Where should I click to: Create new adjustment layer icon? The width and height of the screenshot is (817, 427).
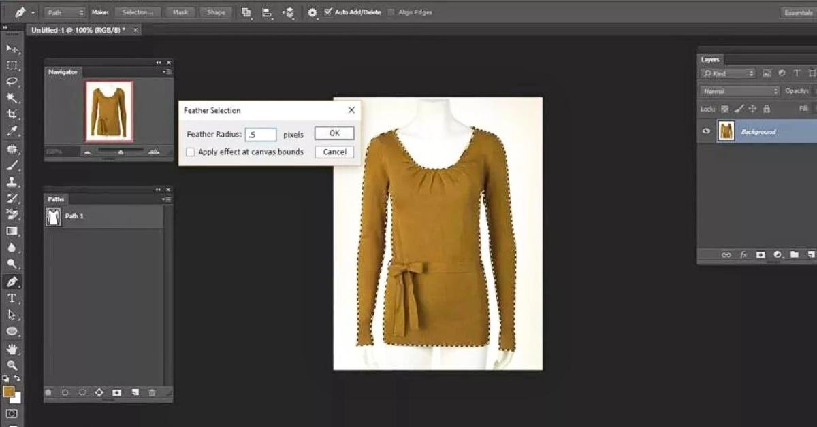(x=778, y=255)
